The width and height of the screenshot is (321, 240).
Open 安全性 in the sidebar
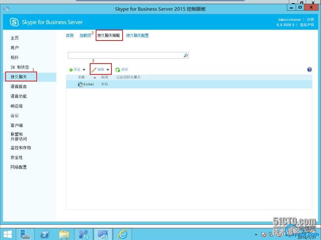16,158
